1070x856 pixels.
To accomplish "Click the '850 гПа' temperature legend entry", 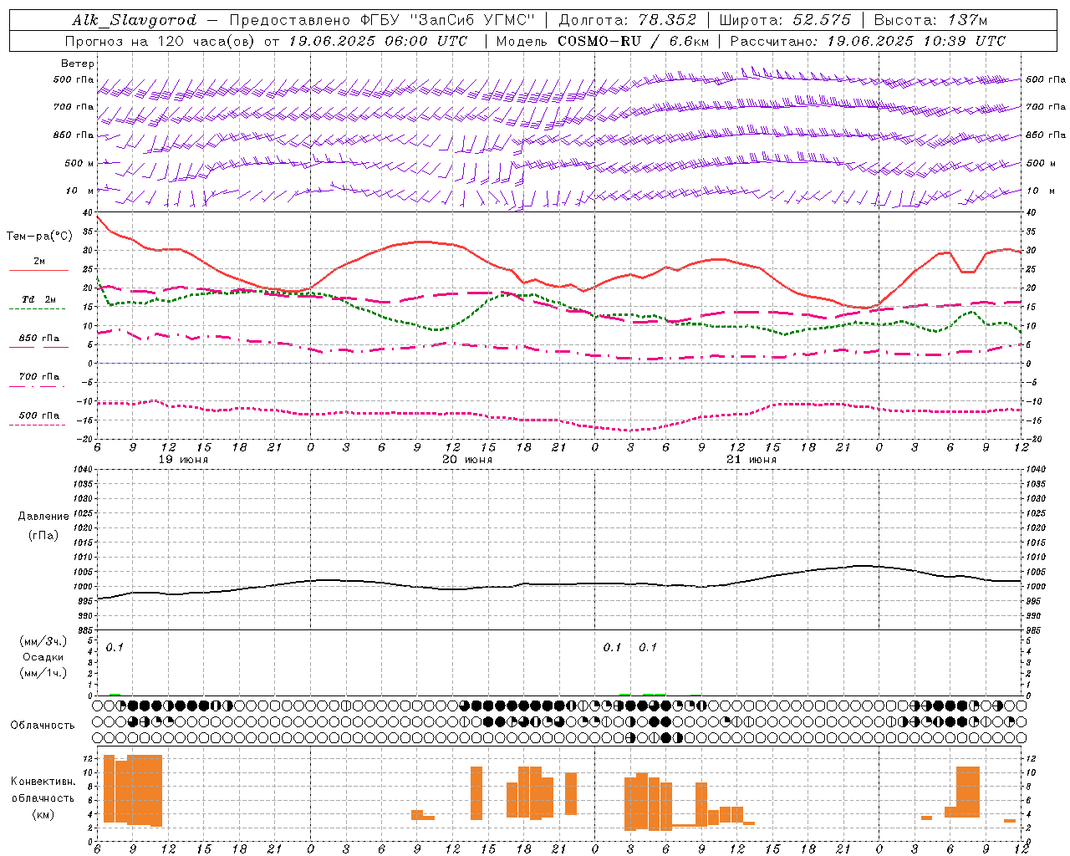I will [39, 339].
